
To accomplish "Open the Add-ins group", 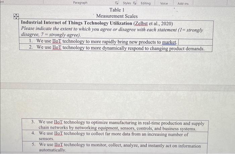I will coord(183,4).
